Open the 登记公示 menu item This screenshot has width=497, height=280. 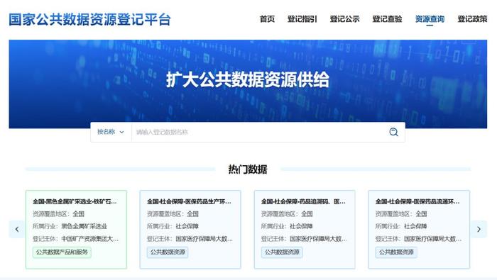[x=344, y=19]
